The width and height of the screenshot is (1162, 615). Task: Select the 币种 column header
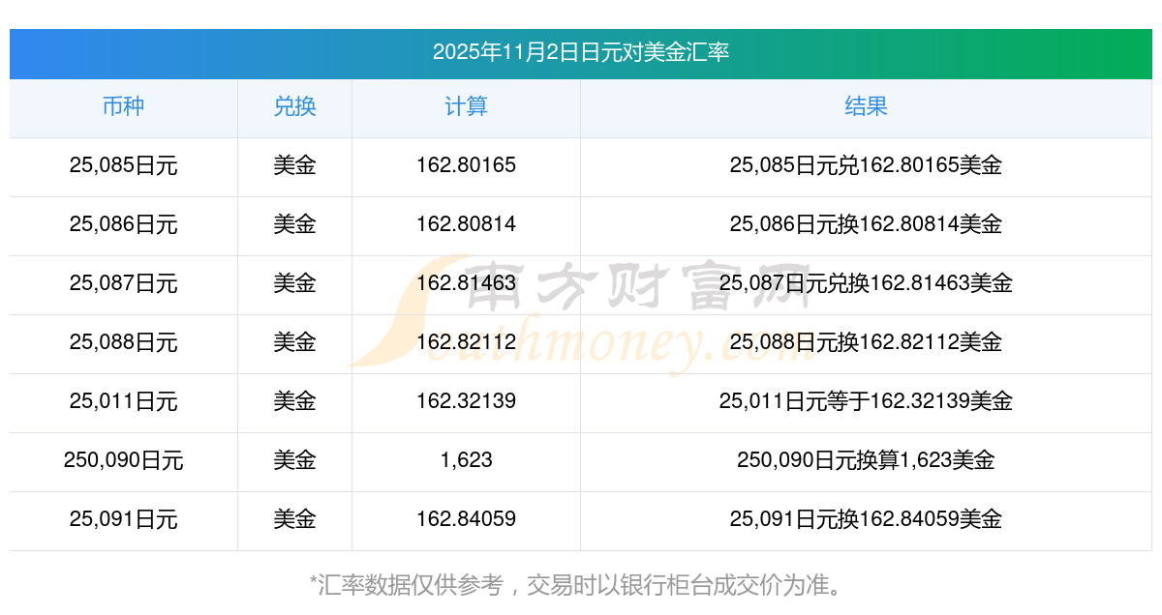tap(123, 106)
